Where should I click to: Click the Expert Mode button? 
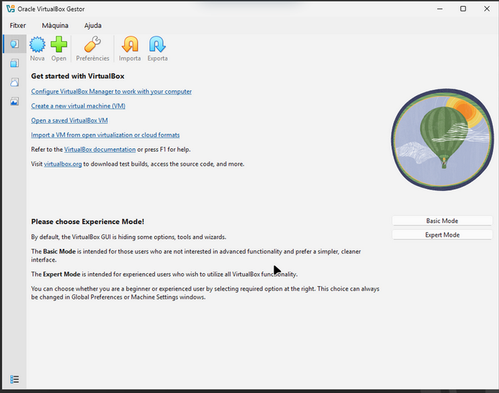[442, 235]
